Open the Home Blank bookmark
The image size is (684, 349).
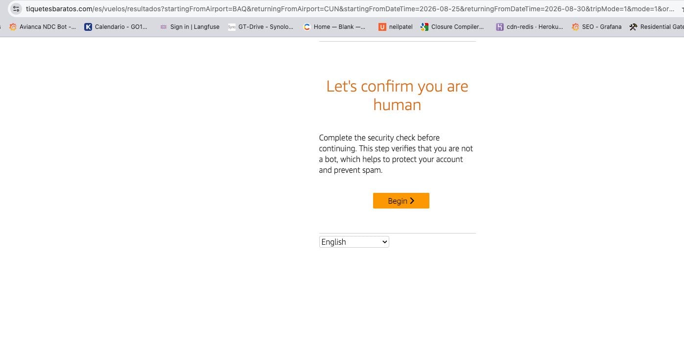334,27
